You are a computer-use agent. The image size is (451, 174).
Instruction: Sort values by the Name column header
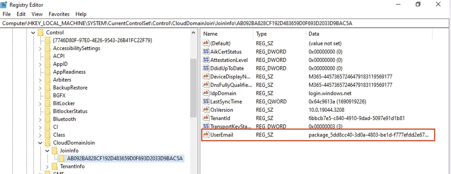coord(210,34)
